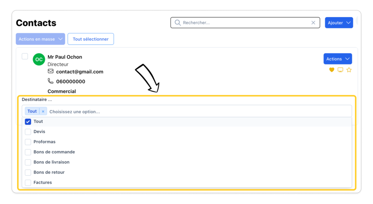373x204 pixels.
Task: Pick Bons de livraison option
Action: pos(51,162)
